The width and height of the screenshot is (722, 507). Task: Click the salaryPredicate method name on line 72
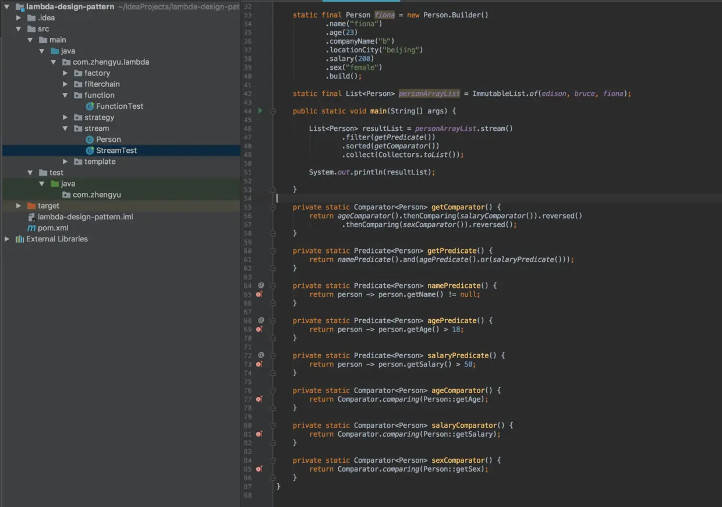pos(458,355)
